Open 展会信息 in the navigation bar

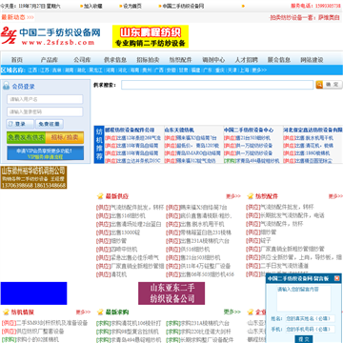click(279, 60)
